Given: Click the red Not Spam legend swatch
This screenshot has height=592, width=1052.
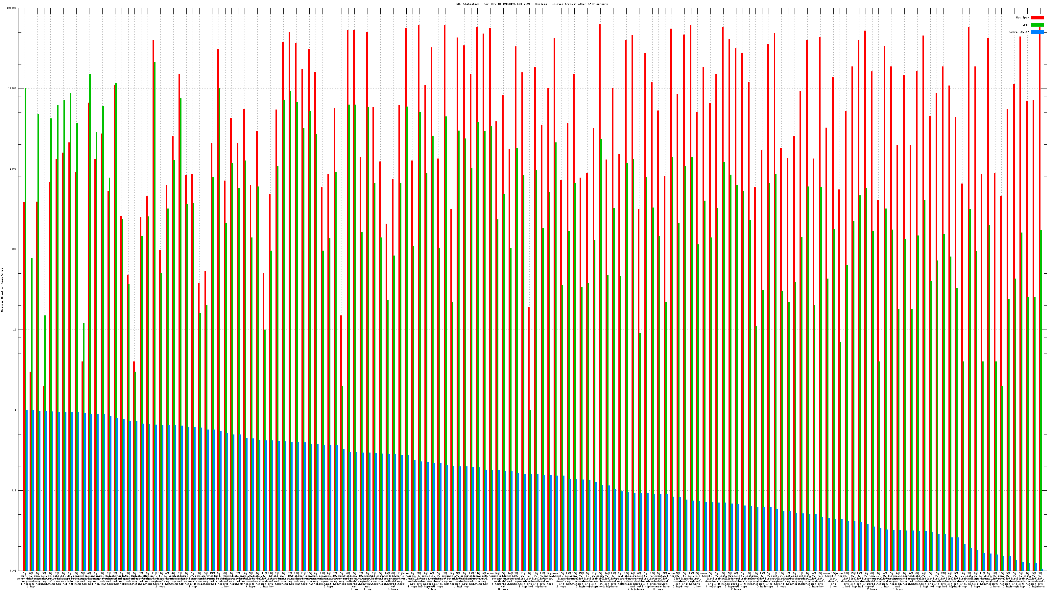Looking at the screenshot, I should click(1037, 17).
